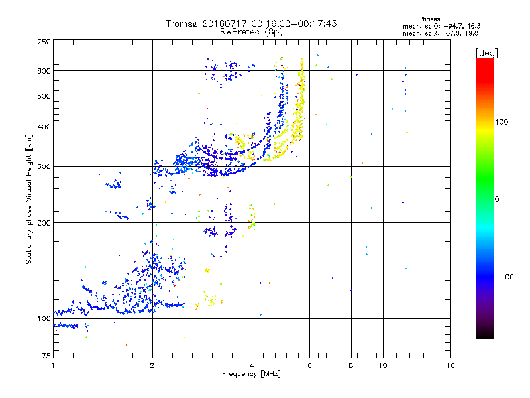Click the y-axis tick label '400'

(x=44, y=127)
